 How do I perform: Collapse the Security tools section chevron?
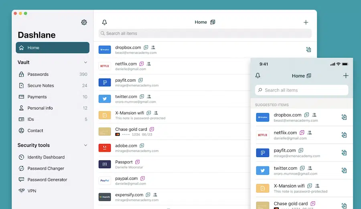(85, 146)
